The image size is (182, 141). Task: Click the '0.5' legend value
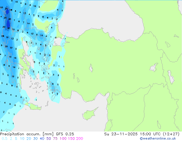(5, 139)
